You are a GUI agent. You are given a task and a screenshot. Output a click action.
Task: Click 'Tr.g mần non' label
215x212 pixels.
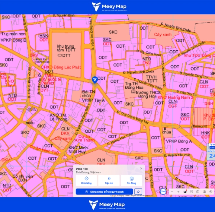(x=13, y=34)
